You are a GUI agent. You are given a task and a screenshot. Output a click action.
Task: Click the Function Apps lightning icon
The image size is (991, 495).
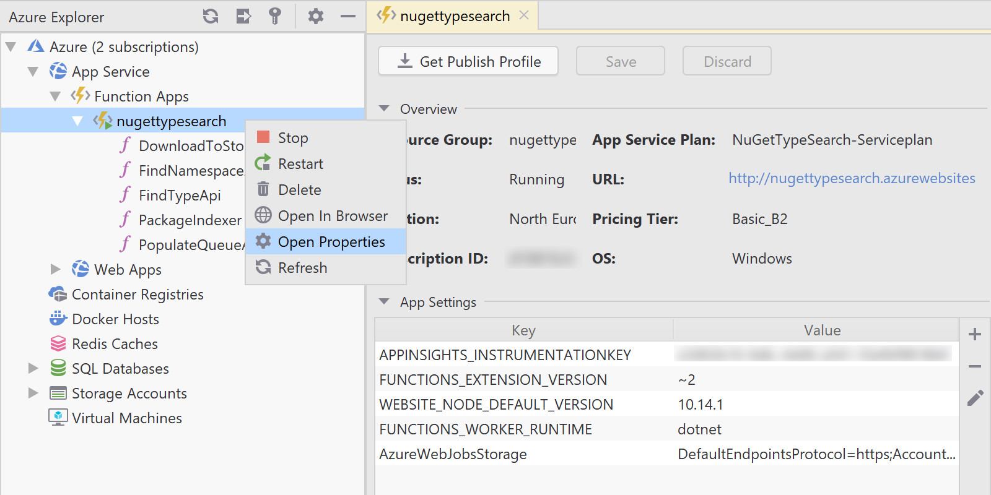pos(81,96)
